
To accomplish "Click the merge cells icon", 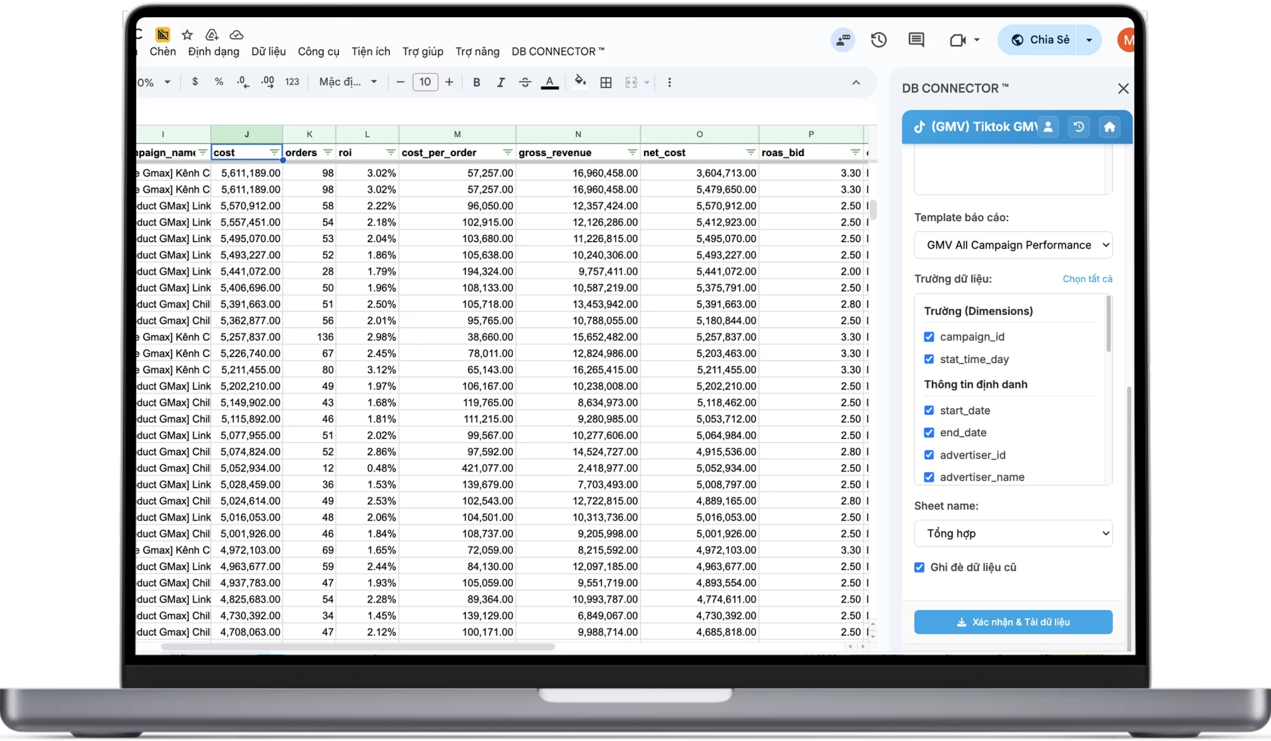I will [631, 82].
